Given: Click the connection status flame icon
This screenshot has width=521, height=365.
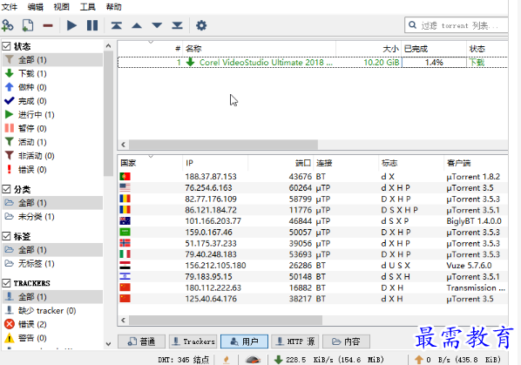Looking at the screenshot, I should tap(227, 360).
